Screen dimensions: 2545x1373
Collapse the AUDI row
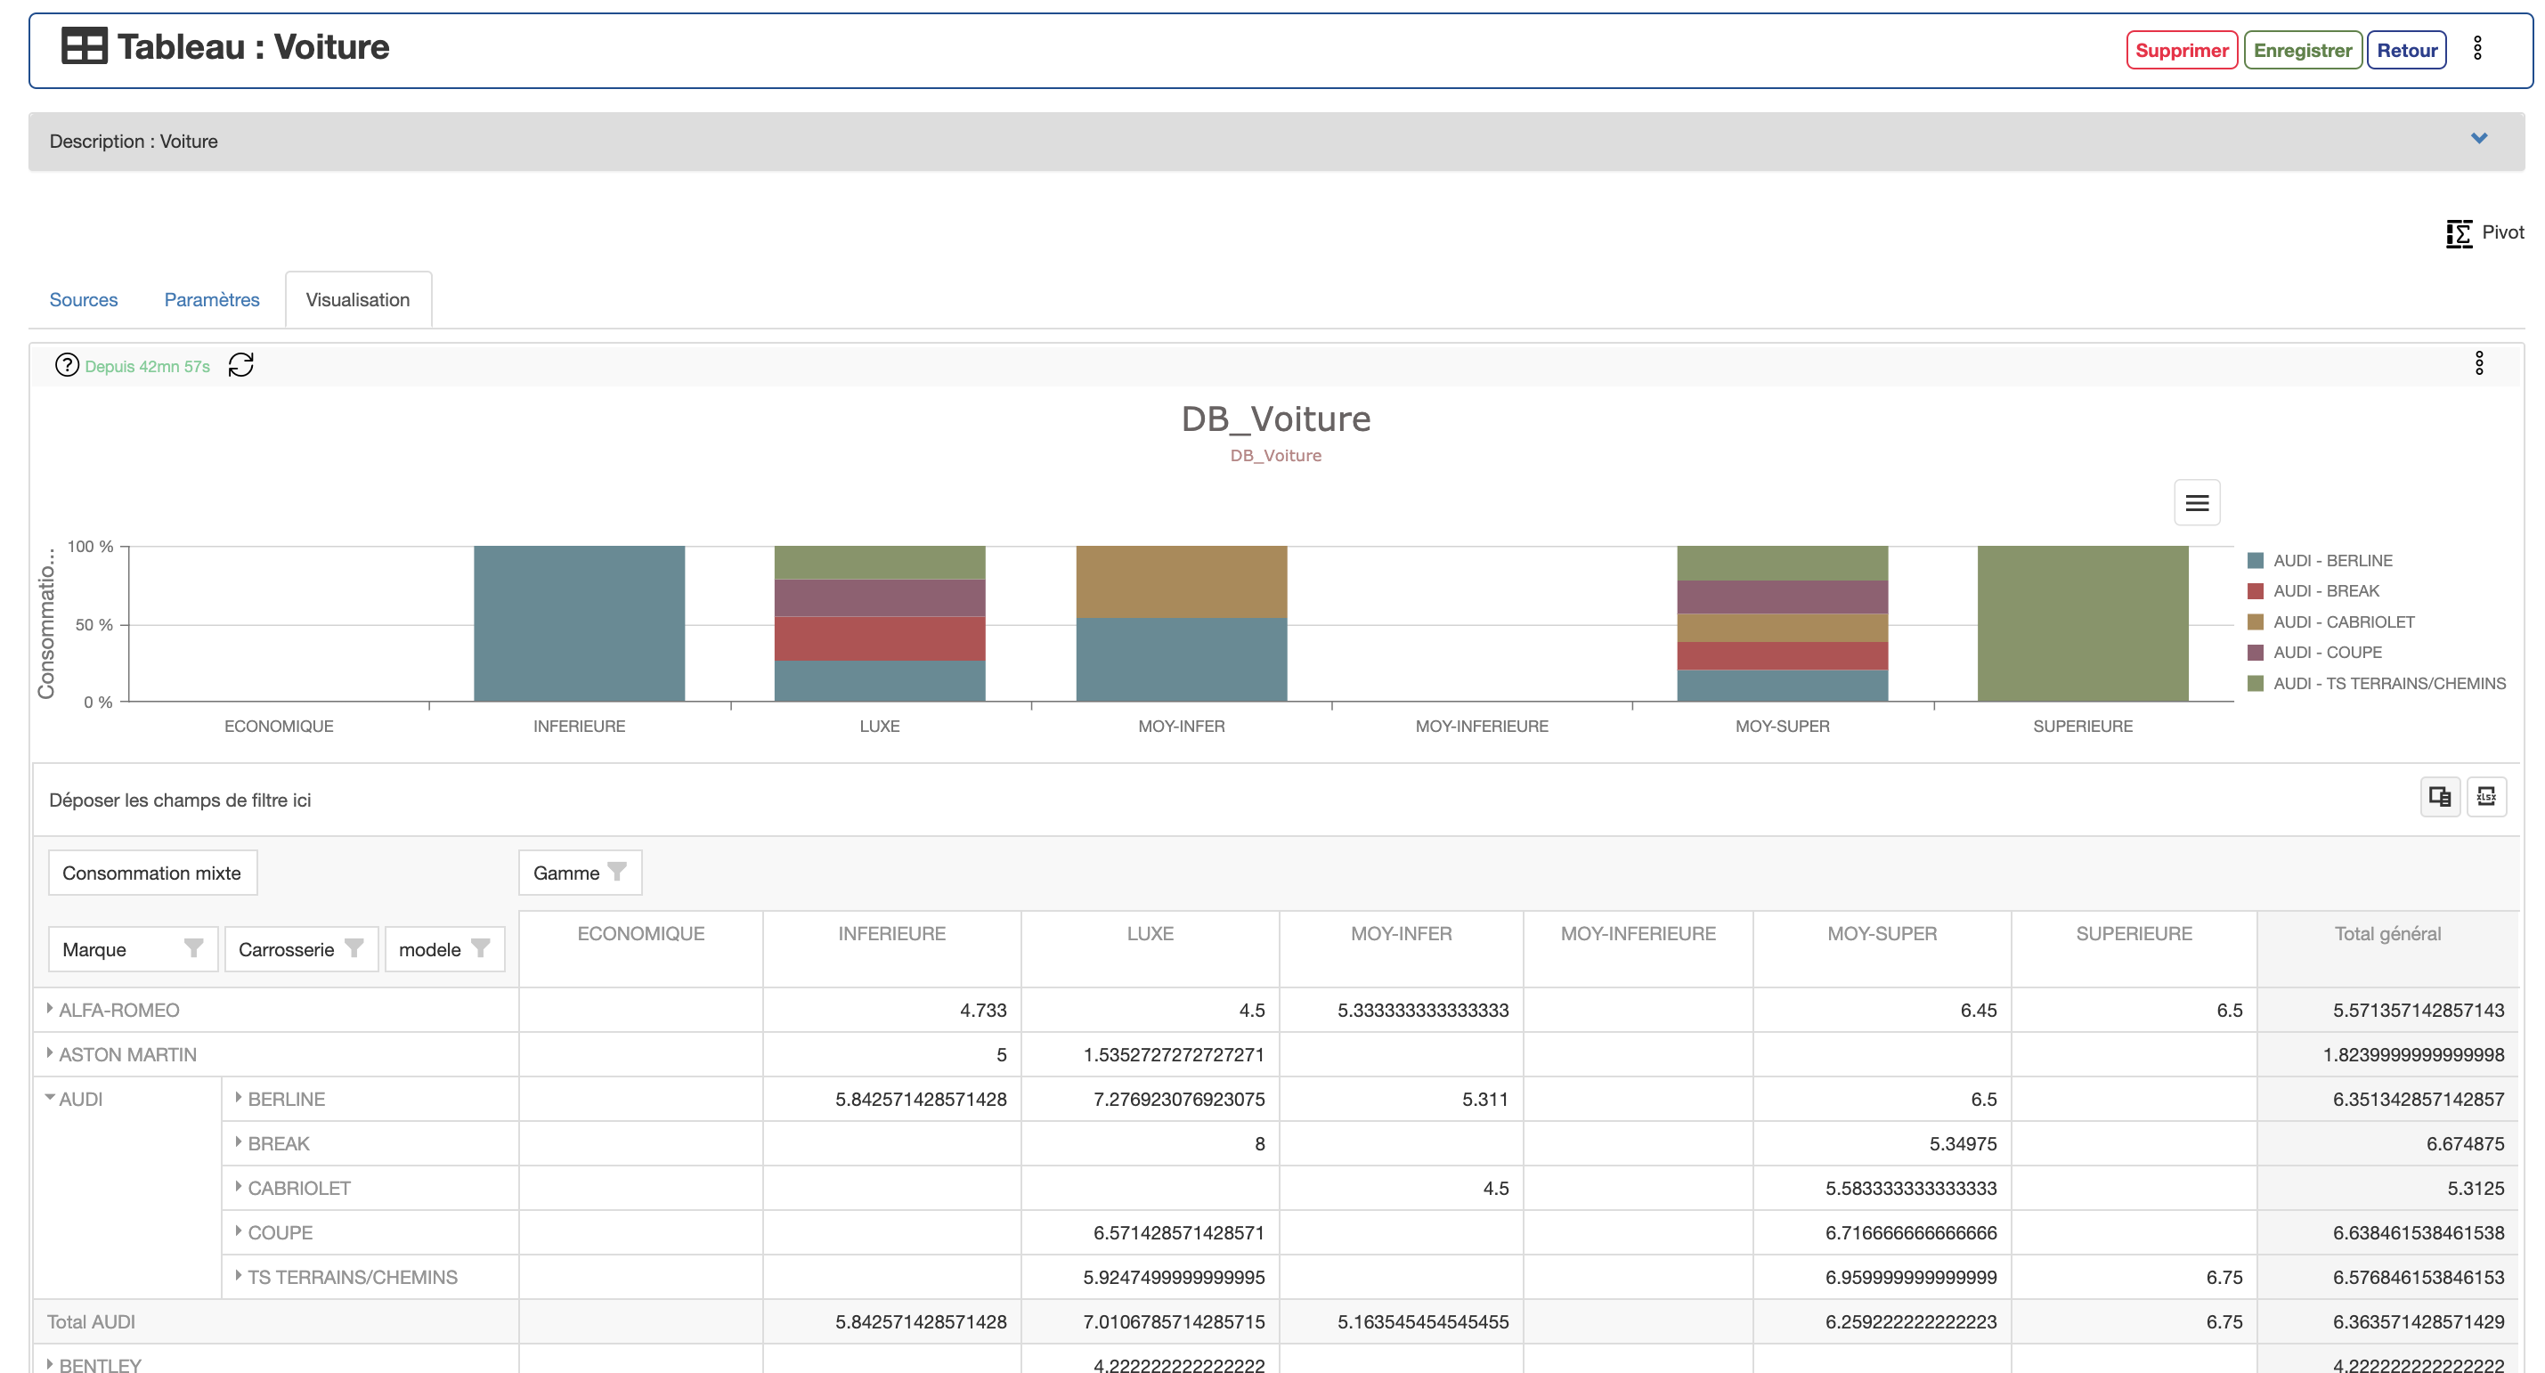coord(49,1097)
